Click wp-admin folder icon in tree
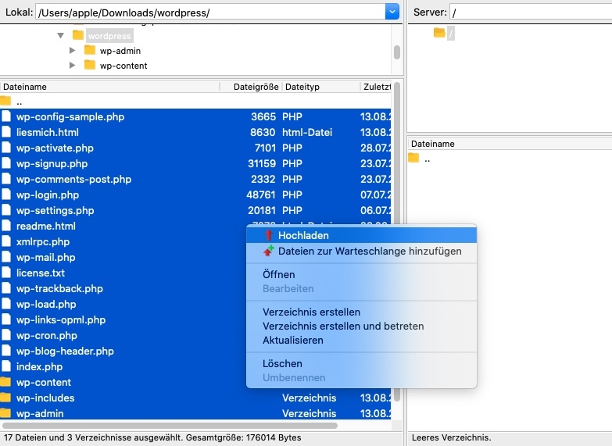 point(90,50)
